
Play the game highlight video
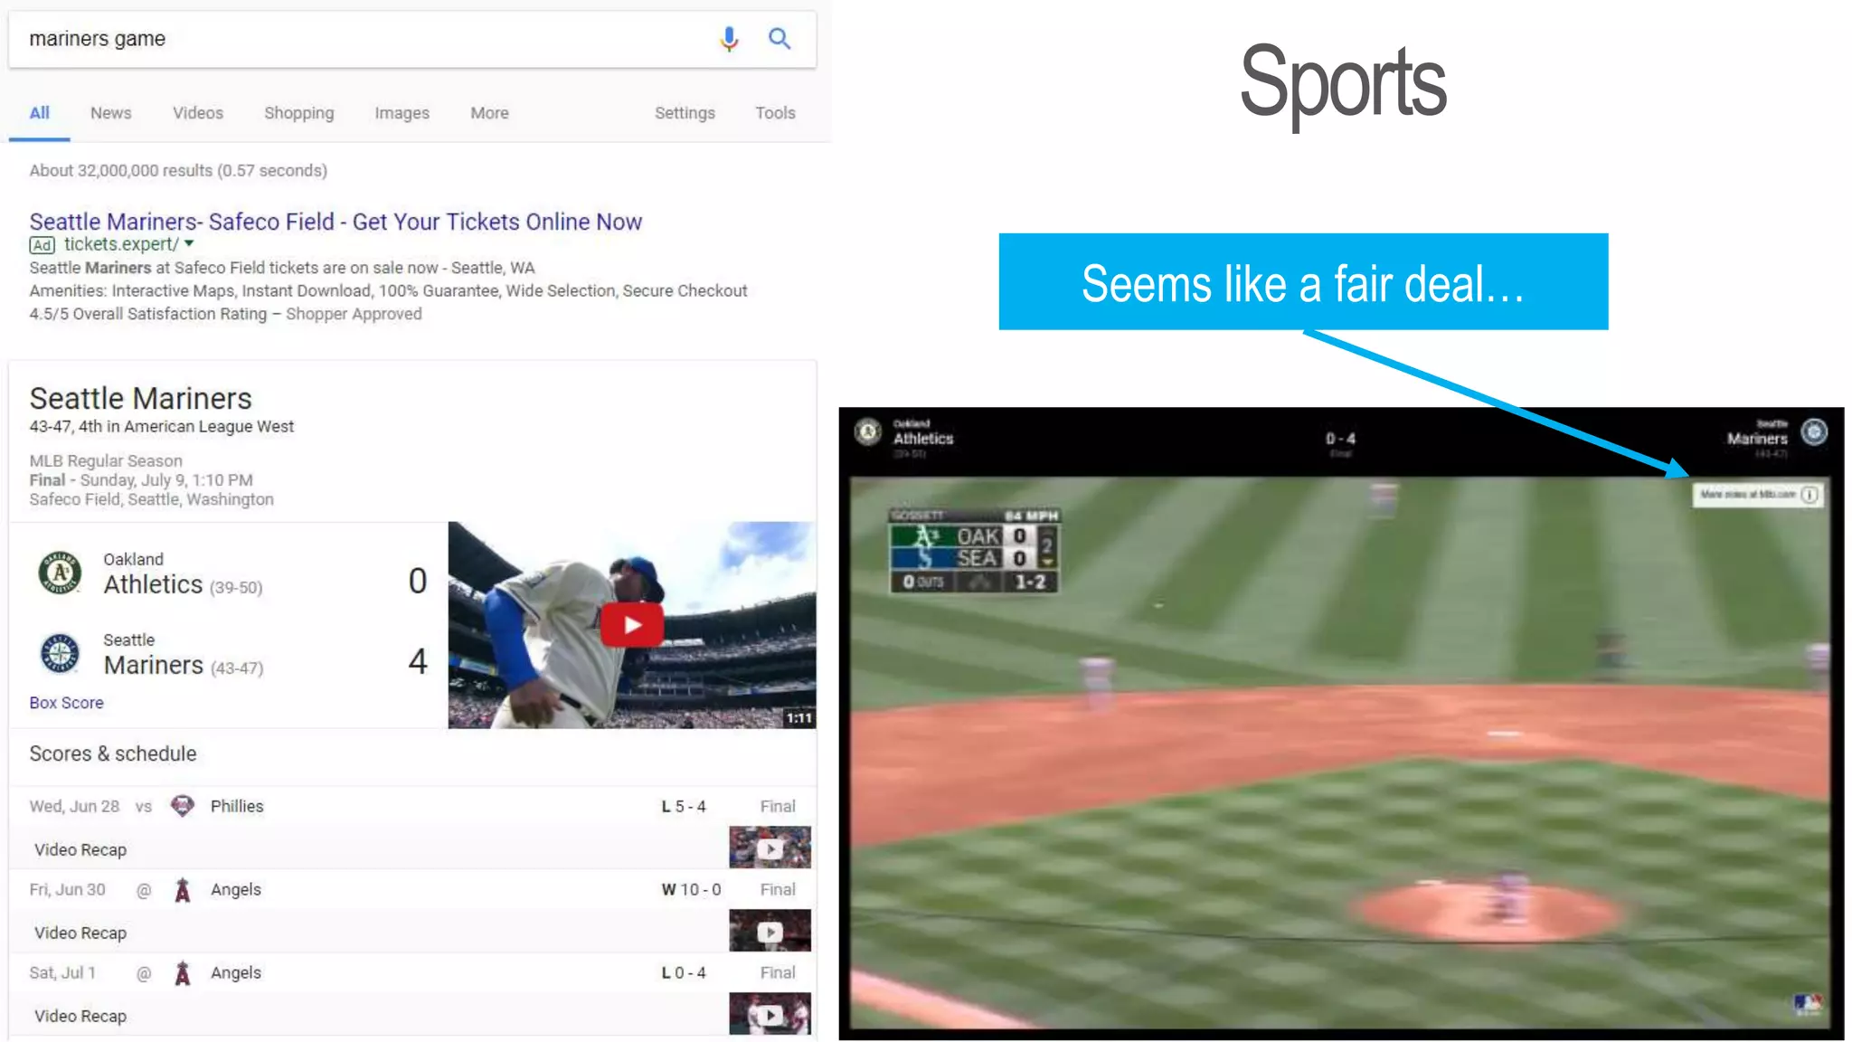(632, 625)
